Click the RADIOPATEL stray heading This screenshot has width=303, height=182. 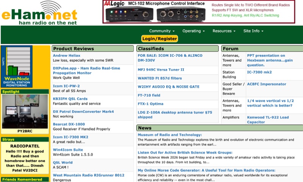coord(25,146)
